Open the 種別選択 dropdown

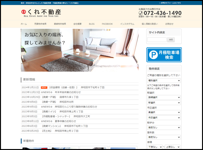click(164, 81)
